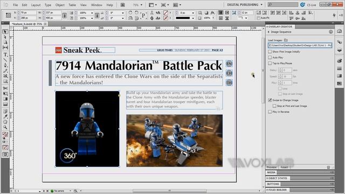The image size is (345, 194).
Task: Click the fill/stroke swatch in toolbox
Action: [x=5, y=134]
